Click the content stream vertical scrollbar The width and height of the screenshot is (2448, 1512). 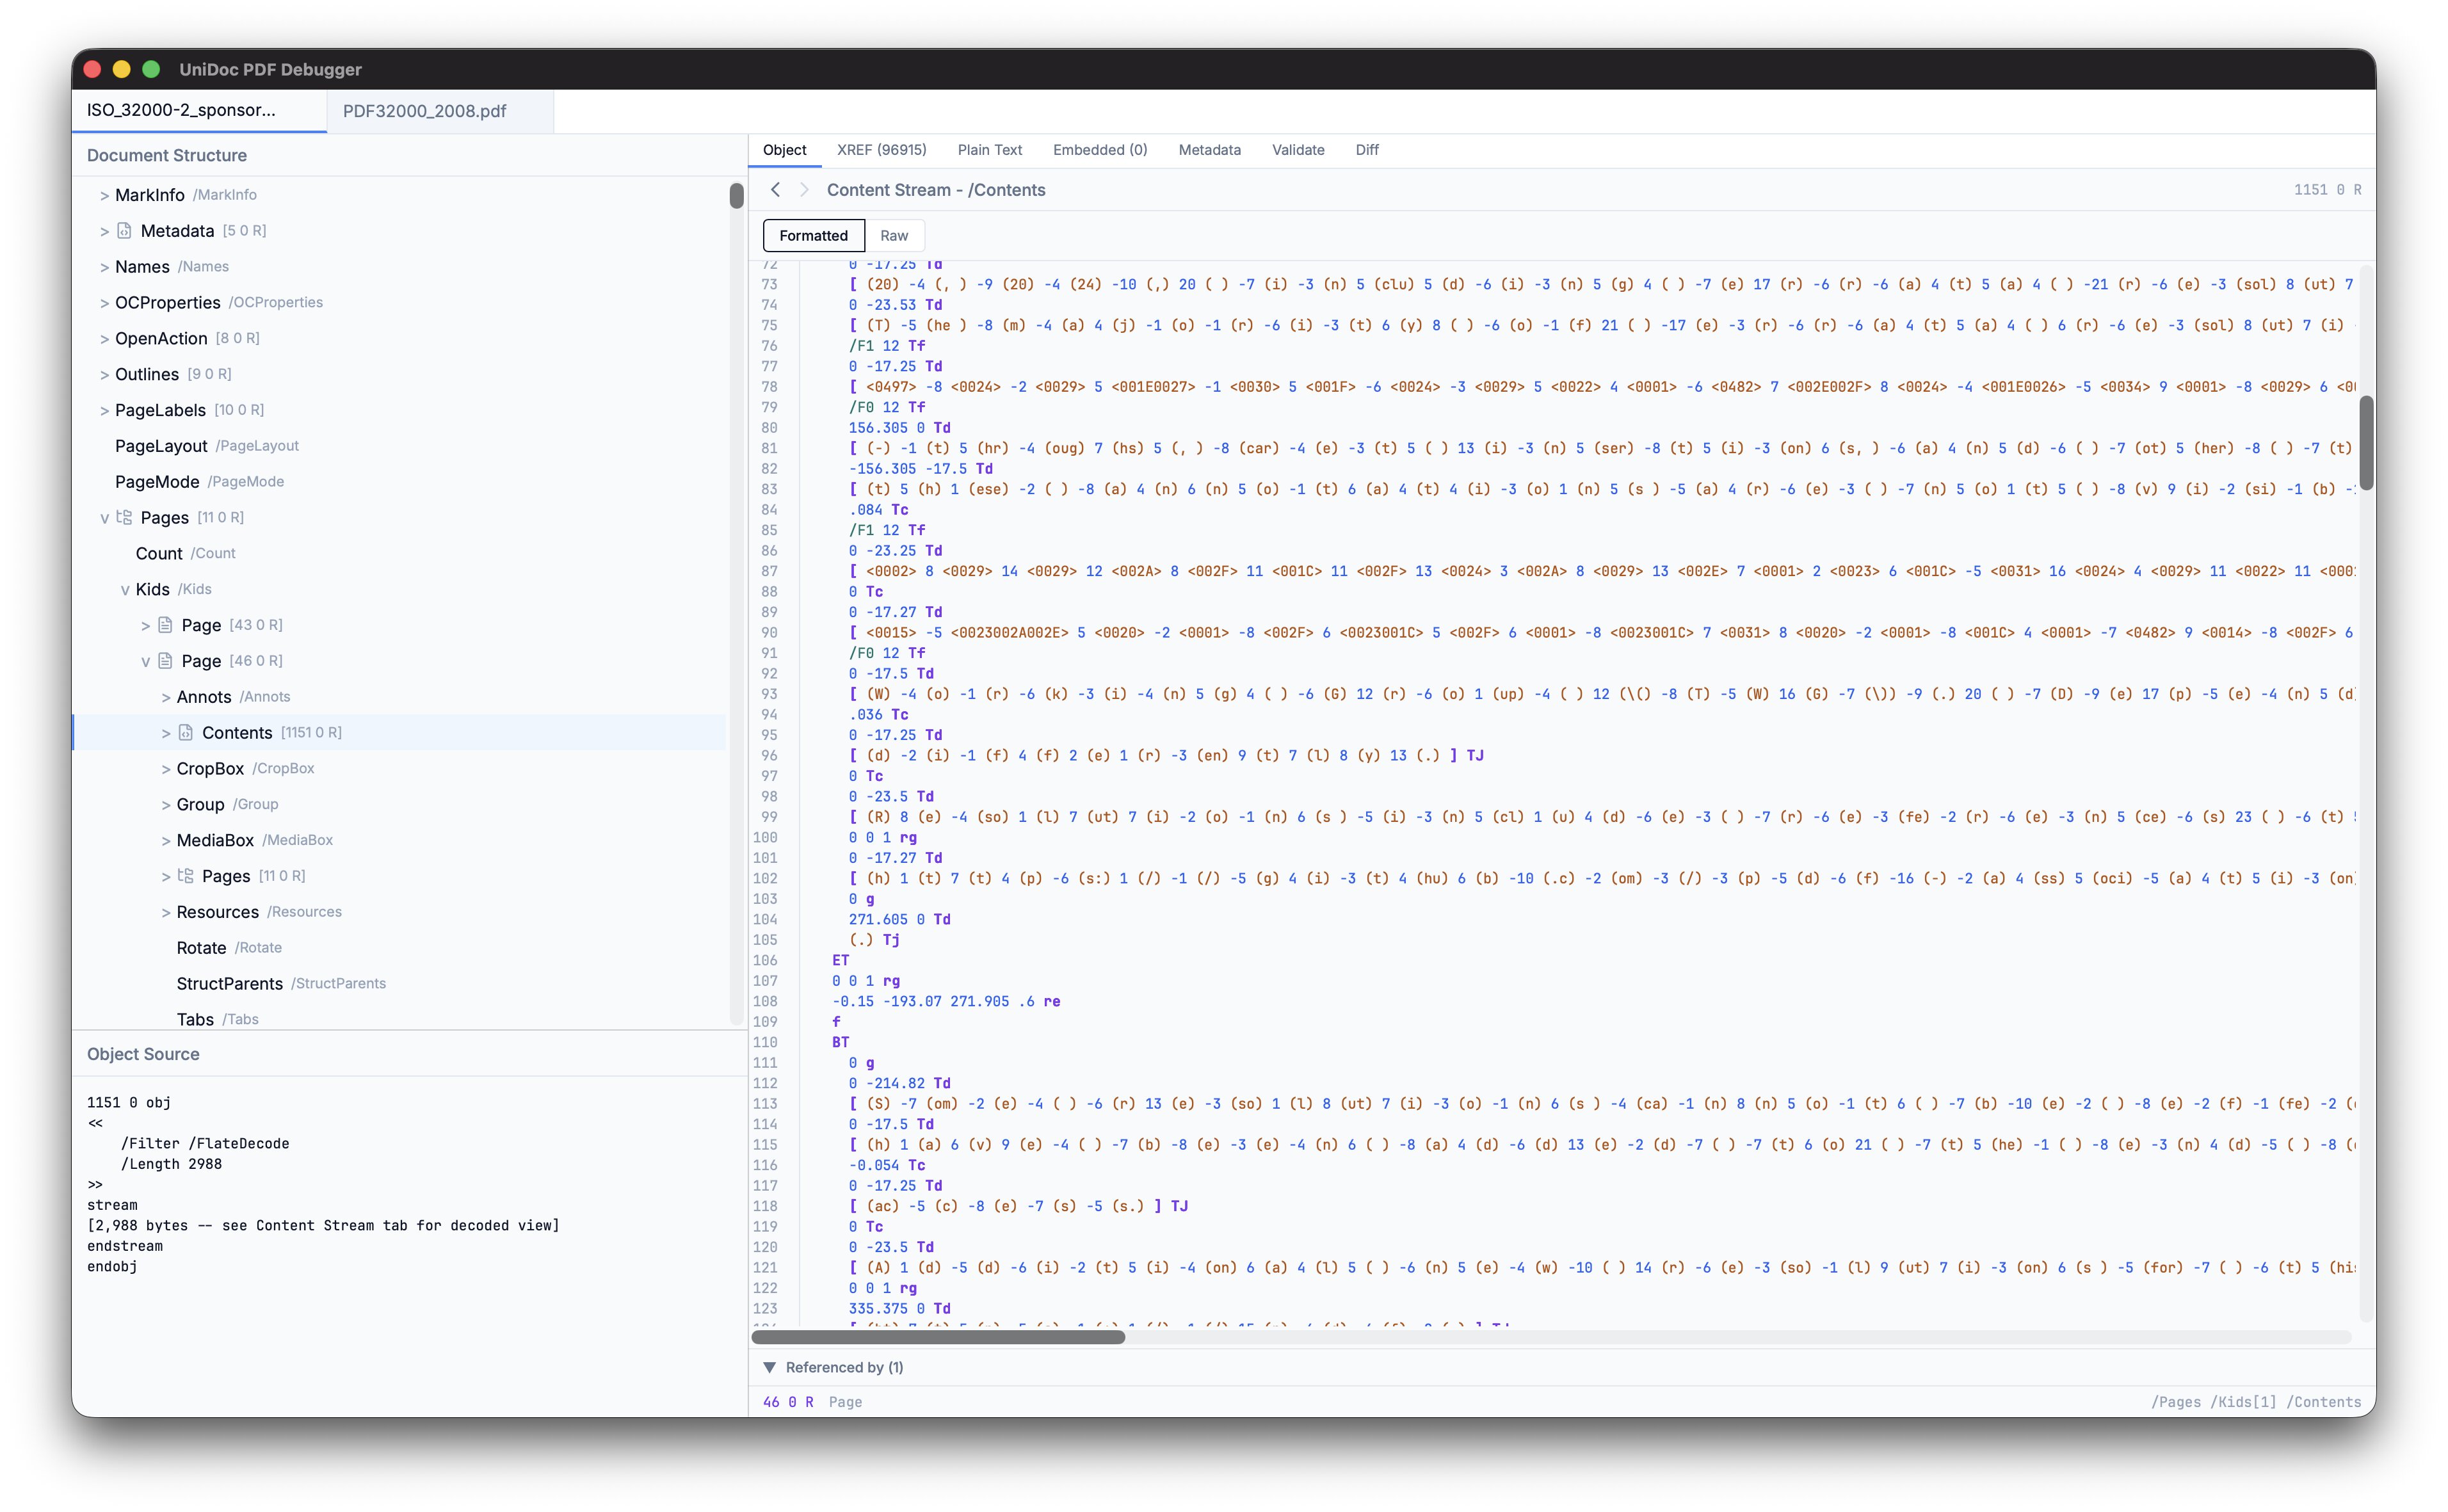(x=2366, y=443)
